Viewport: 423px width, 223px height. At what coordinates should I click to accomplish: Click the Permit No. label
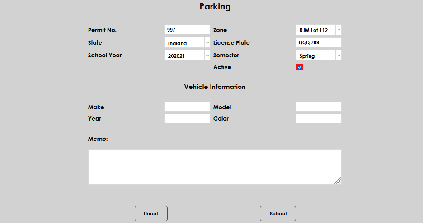click(102, 30)
